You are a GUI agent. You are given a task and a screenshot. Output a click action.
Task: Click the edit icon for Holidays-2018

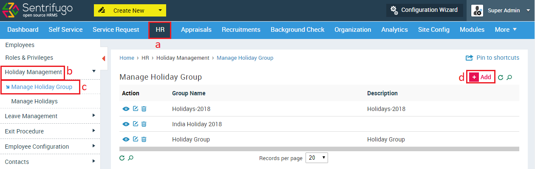click(136, 109)
